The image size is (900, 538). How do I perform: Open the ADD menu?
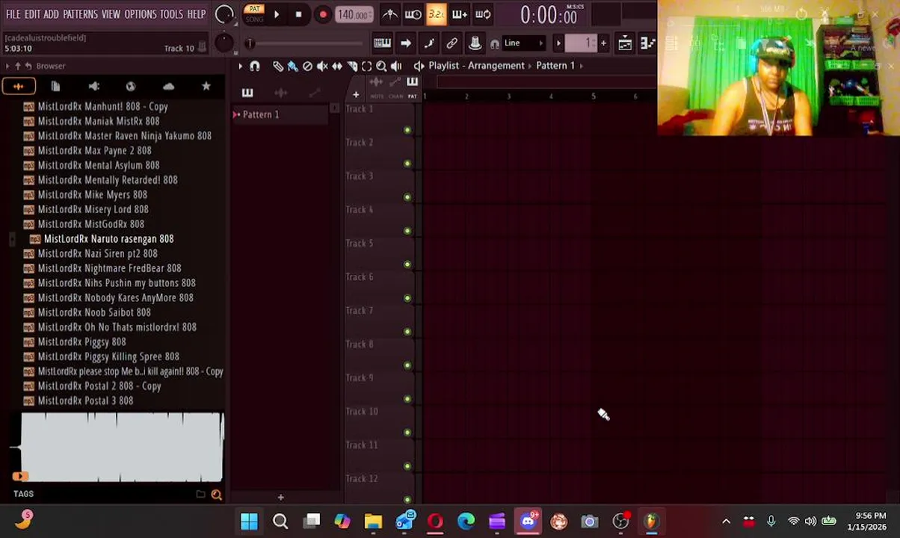(x=51, y=14)
